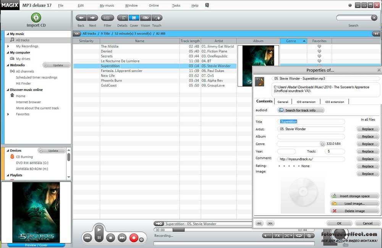This screenshot has width=382, height=248.
Task: Switch to Vision view
Action: click(x=146, y=18)
